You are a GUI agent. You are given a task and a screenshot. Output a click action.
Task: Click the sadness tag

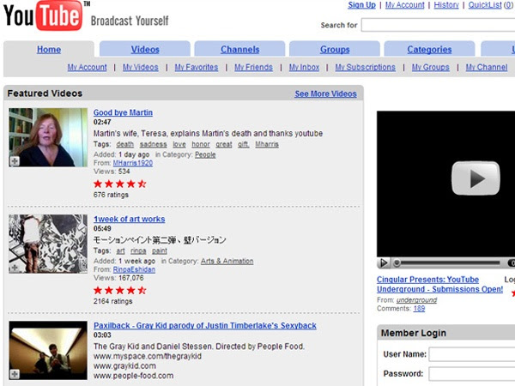154,144
